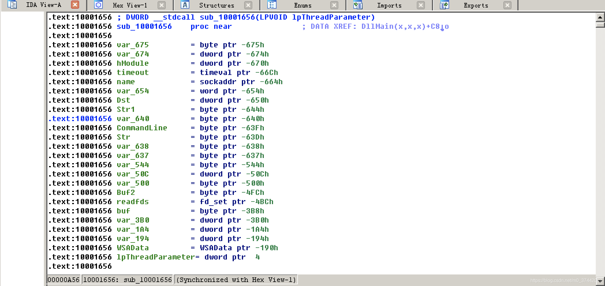Select the var_638 variable
Image resolution: width=605 pixels, height=286 pixels.
tap(133, 146)
